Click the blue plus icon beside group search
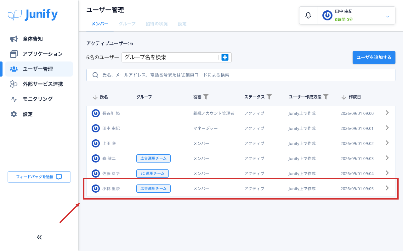Image resolution: width=403 pixels, height=251 pixels. 225,57
